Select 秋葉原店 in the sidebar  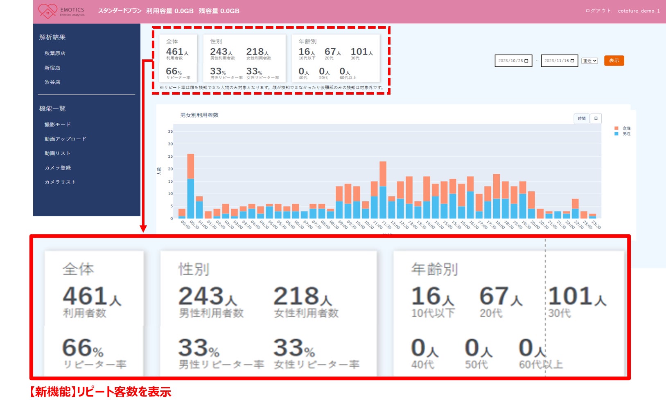point(55,53)
